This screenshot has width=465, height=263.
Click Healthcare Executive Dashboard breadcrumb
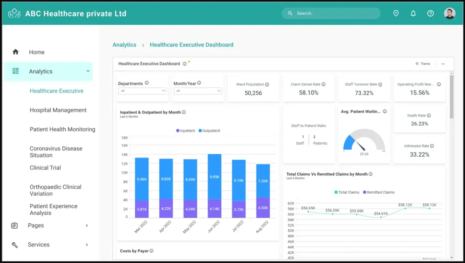[x=191, y=45]
